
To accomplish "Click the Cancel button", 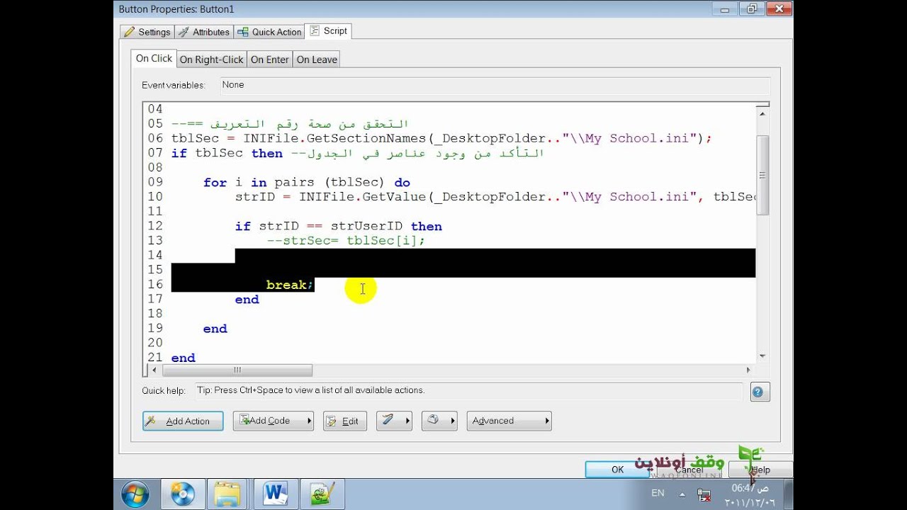I will tap(689, 470).
